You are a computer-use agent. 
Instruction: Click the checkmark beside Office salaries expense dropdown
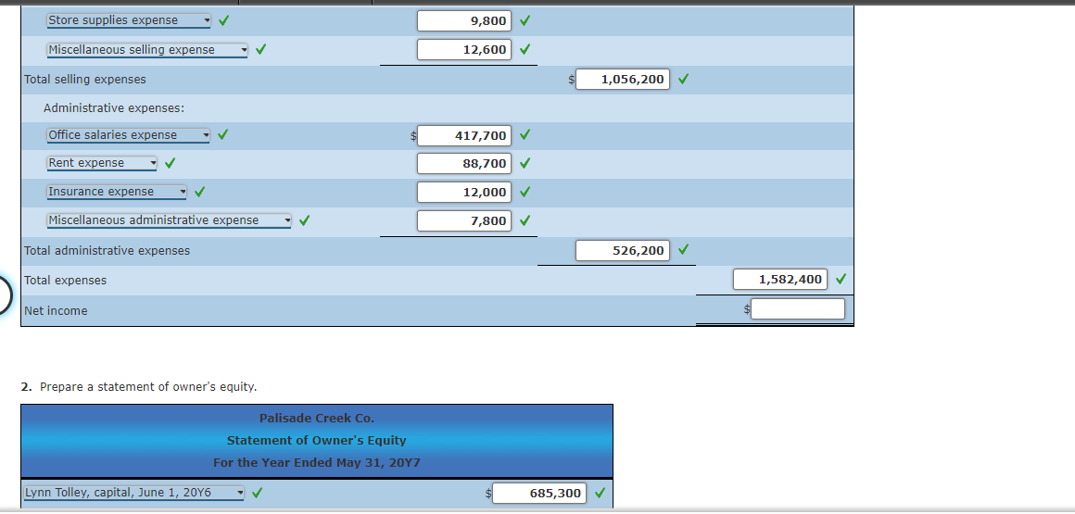tap(223, 135)
